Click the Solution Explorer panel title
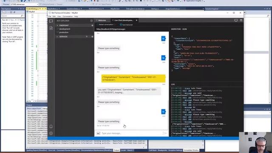 pyautogui.click(x=212, y=9)
